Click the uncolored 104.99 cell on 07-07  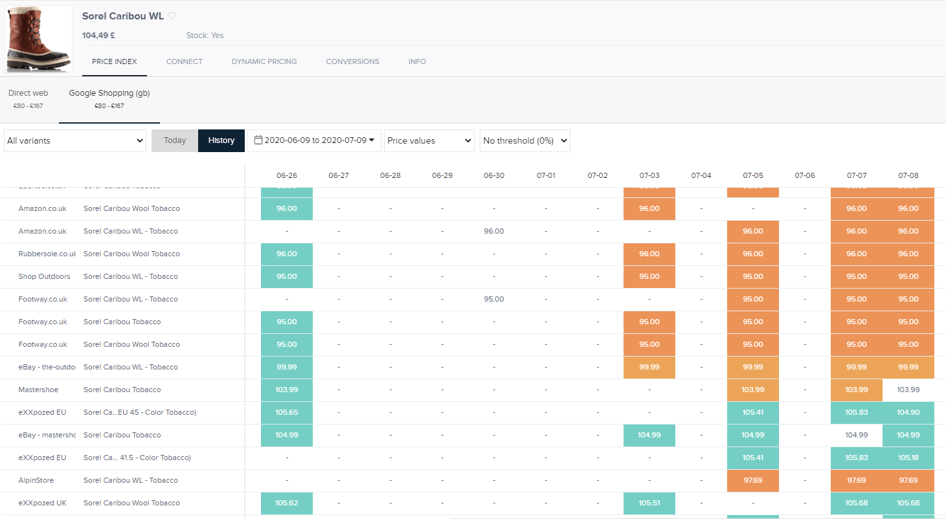click(857, 436)
